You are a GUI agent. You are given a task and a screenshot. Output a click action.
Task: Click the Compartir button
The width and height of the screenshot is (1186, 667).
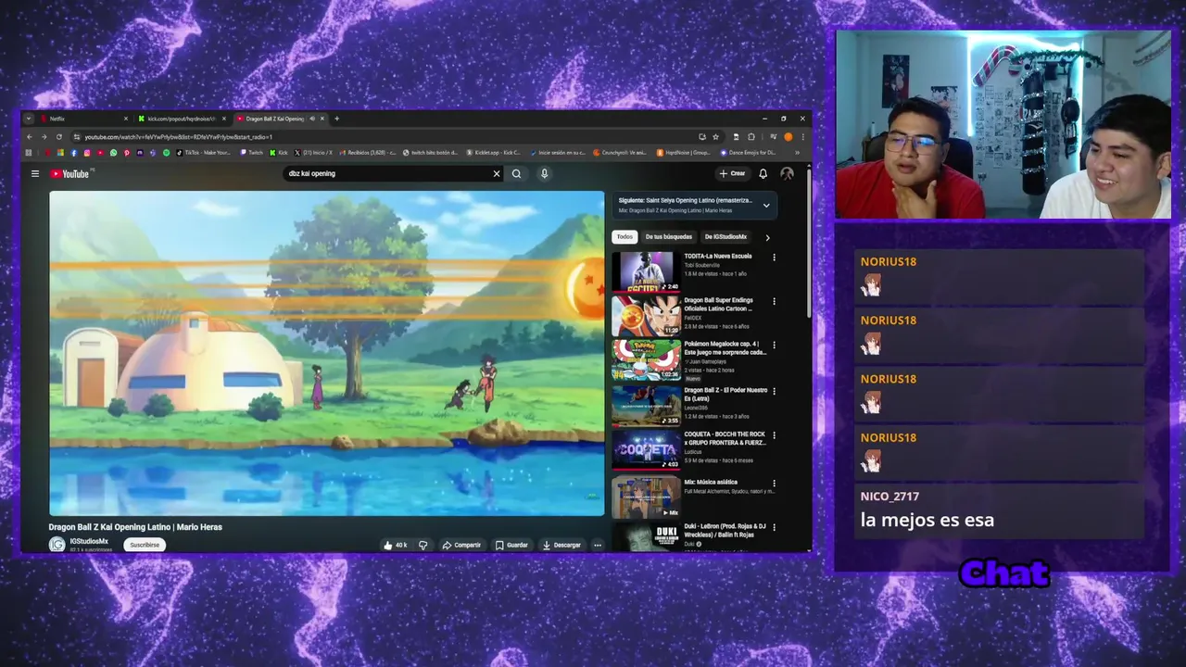[461, 545]
